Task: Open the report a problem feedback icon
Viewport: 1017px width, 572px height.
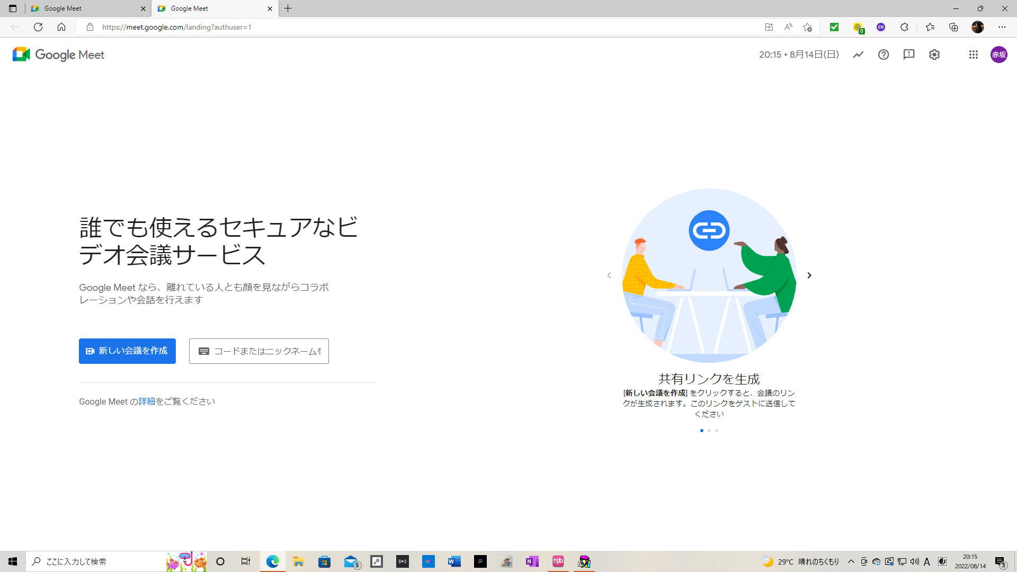Action: point(909,55)
